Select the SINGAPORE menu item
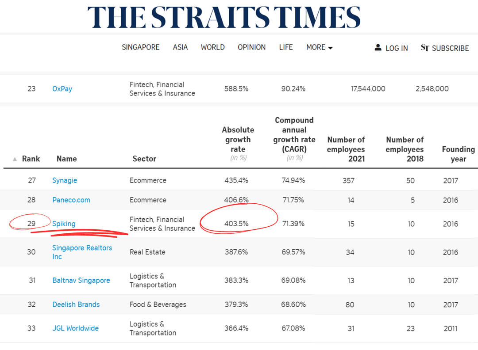Image resolution: width=478 pixels, height=350 pixels. (x=140, y=47)
